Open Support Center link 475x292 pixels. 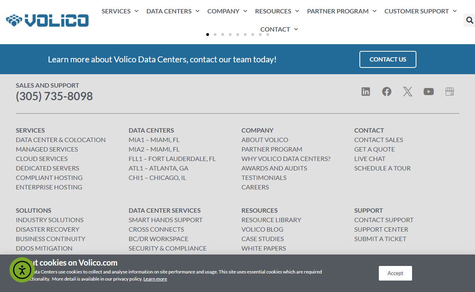pyautogui.click(x=381, y=229)
